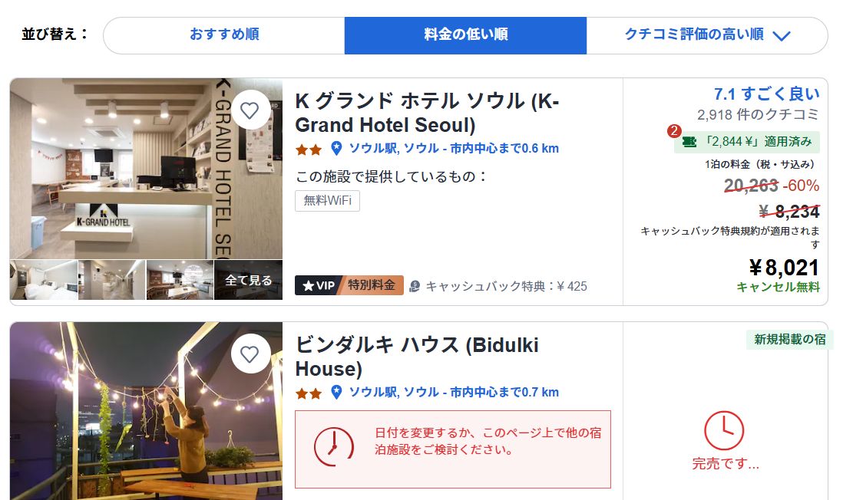Click the sold-out clock icon 完売です
Image resolution: width=843 pixels, height=500 pixels.
click(x=724, y=430)
